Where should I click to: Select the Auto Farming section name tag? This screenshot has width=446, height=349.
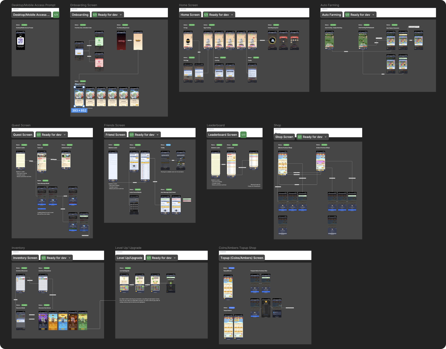click(331, 15)
